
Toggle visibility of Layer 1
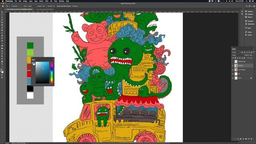click(233, 78)
